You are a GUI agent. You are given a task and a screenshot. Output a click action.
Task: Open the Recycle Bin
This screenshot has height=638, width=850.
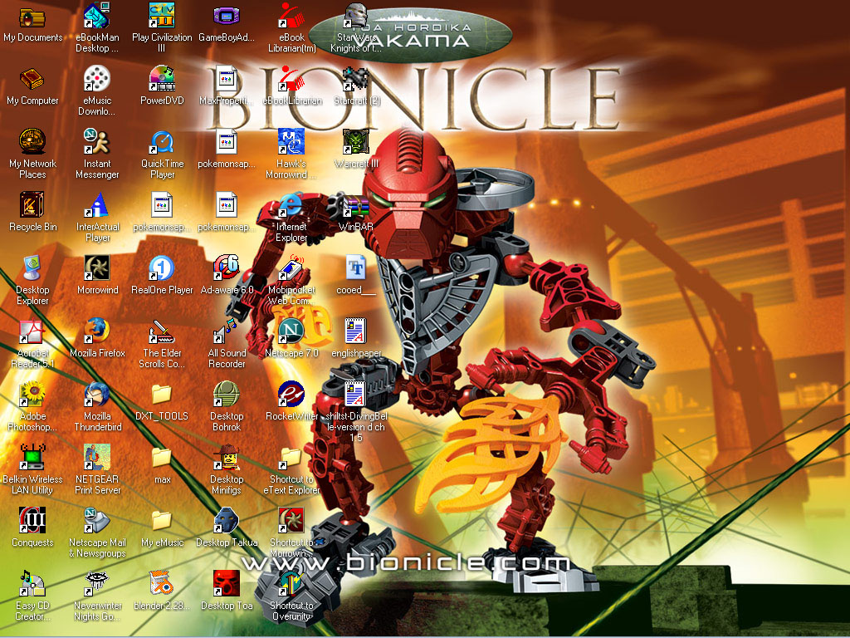click(32, 204)
